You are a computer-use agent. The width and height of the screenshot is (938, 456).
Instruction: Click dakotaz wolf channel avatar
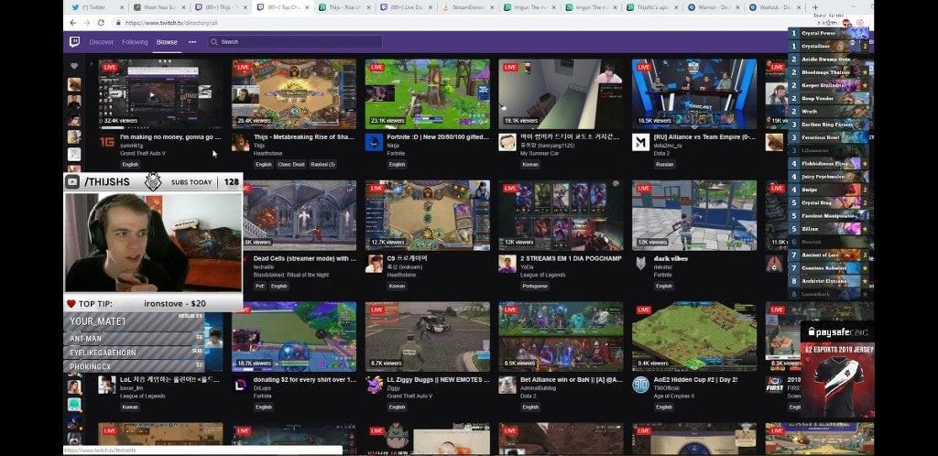(640, 264)
